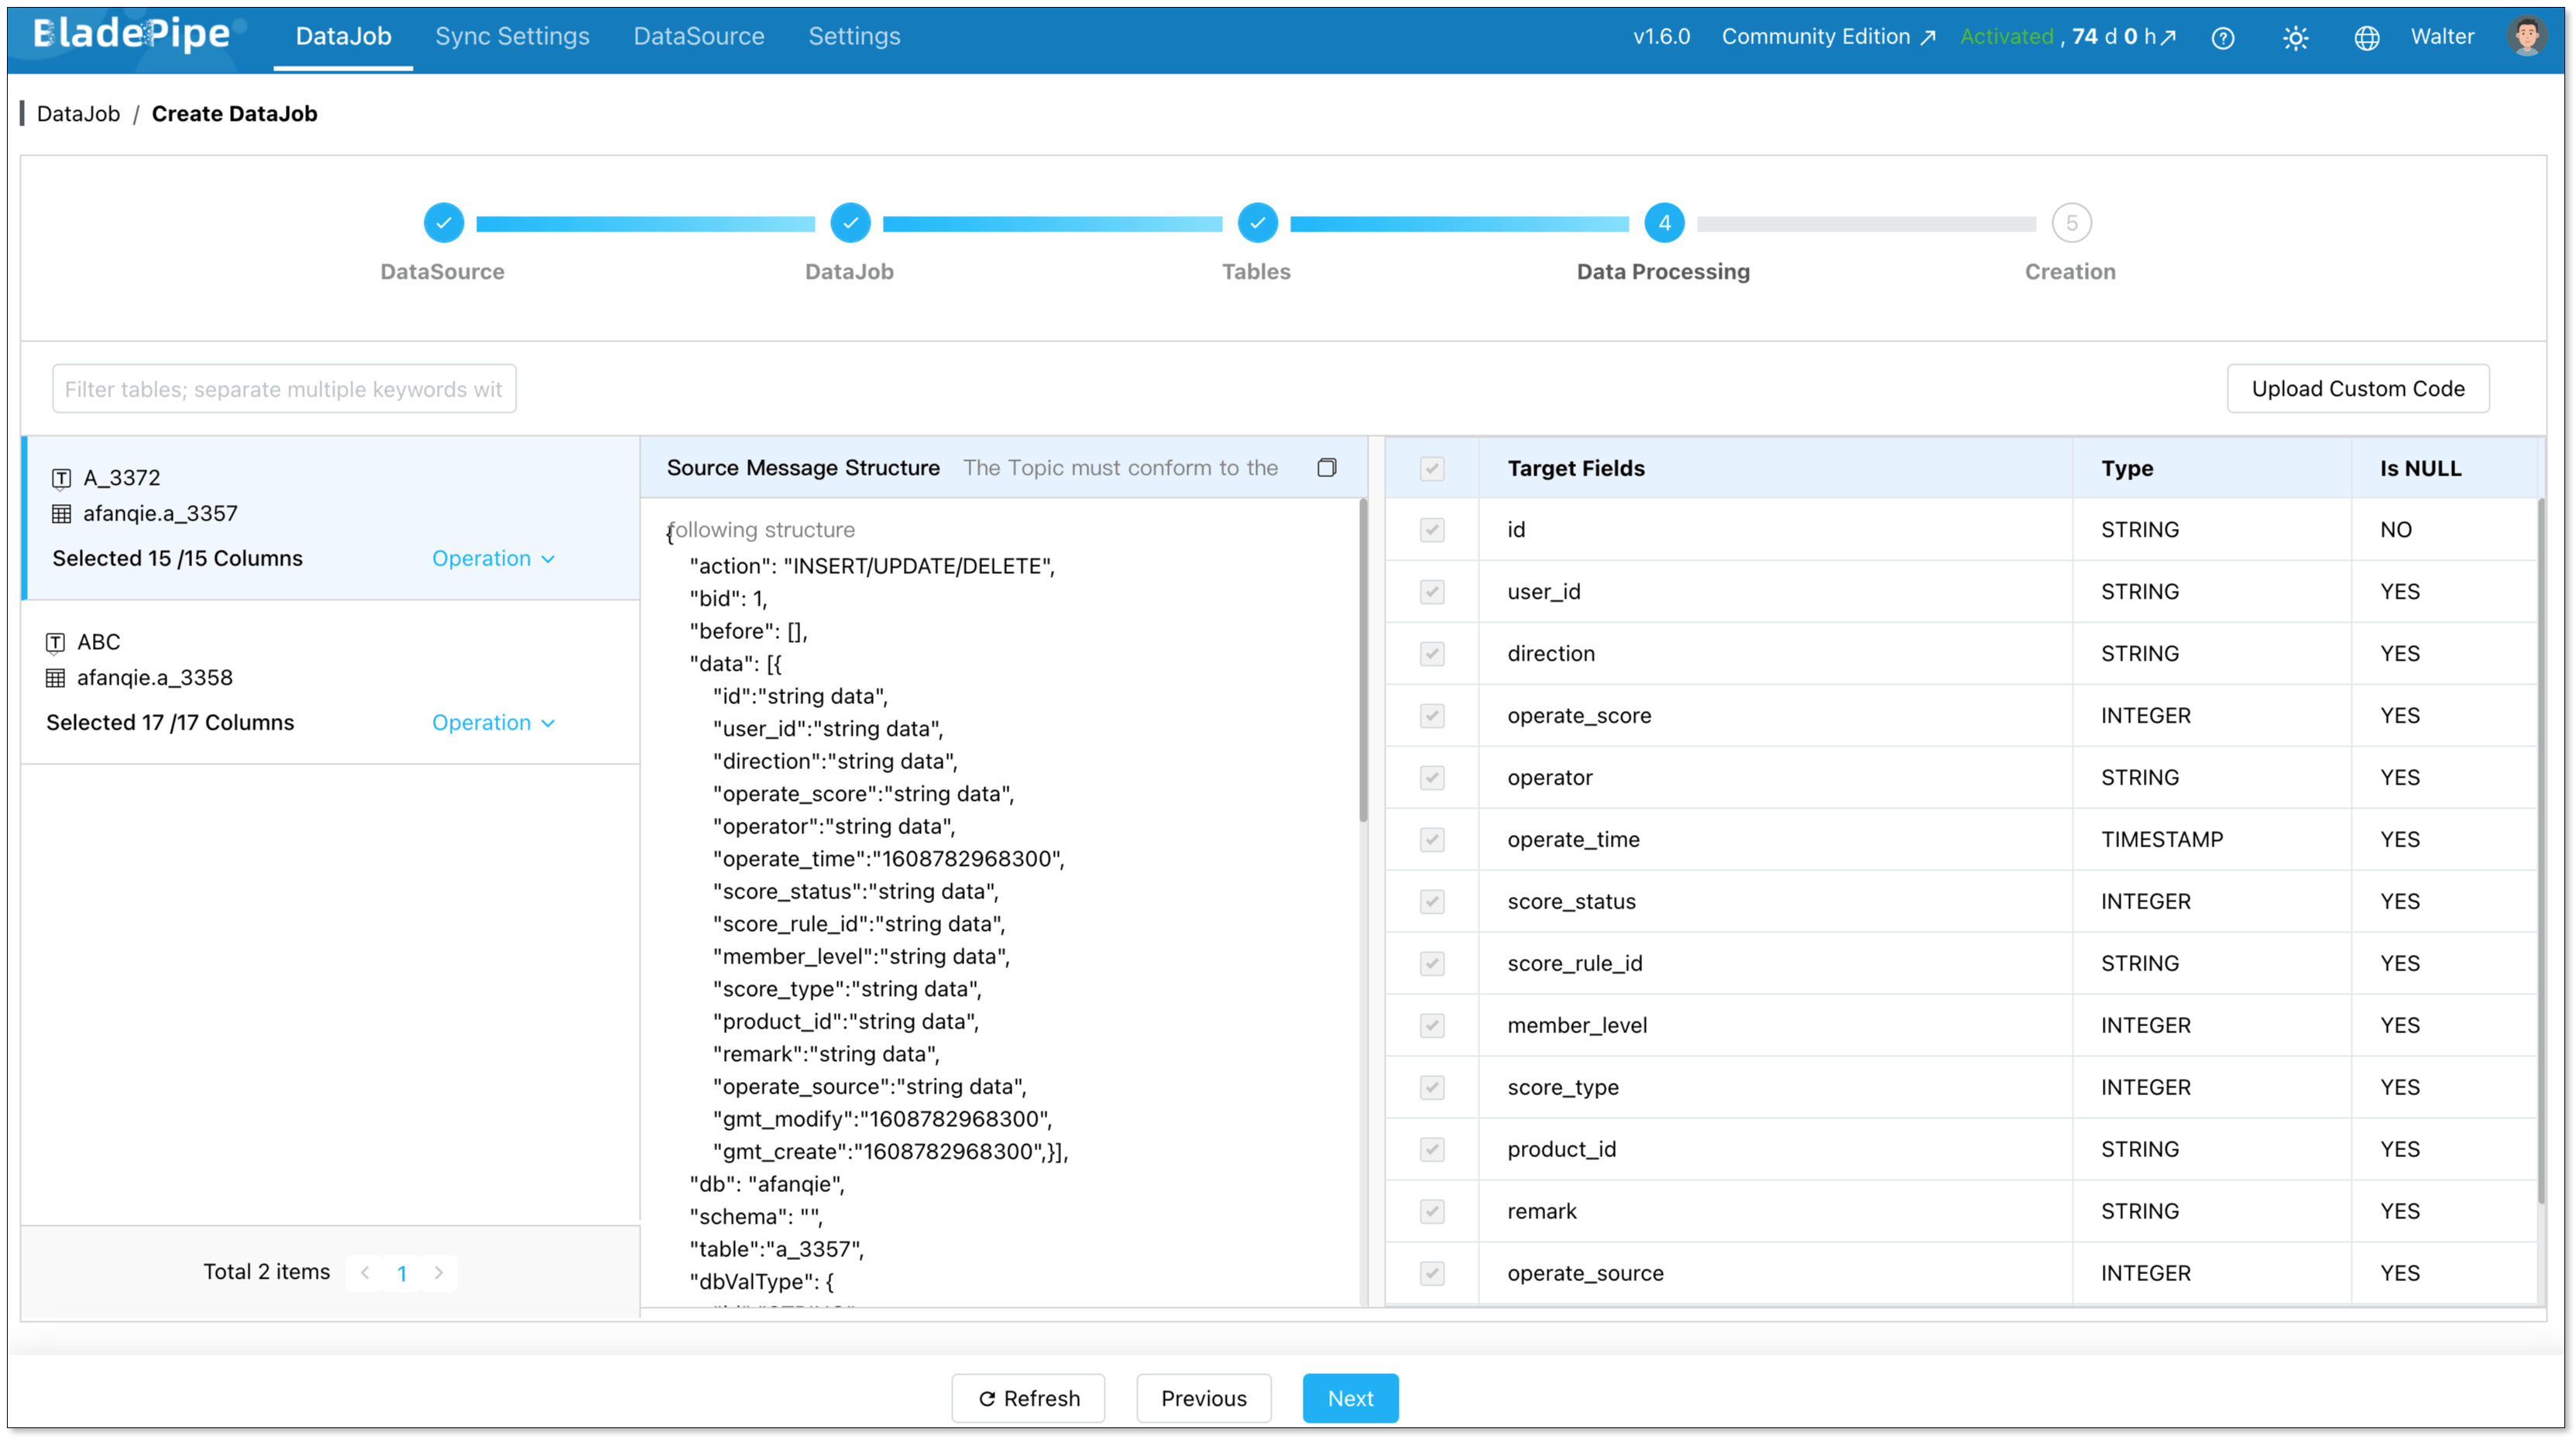Toggle the operate_time field checkbox
Screen dimensions: 2576x1439
[x=1432, y=839]
